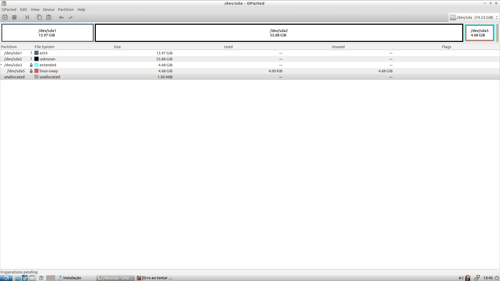Click the New partition toolbar icon
The image size is (500, 281).
[5, 17]
